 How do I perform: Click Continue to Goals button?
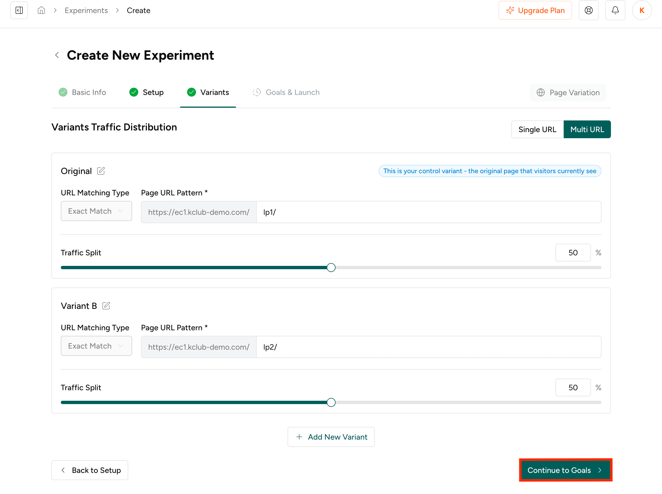click(x=565, y=470)
